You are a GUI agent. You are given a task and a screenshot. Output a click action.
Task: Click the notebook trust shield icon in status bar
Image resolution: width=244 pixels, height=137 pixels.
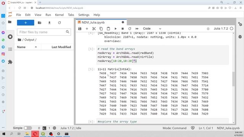pos(193,128)
